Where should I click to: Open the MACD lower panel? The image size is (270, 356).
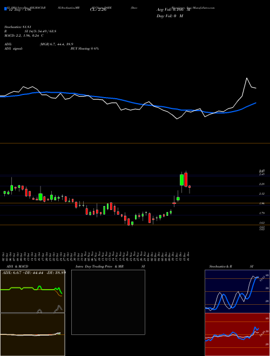[32, 334]
